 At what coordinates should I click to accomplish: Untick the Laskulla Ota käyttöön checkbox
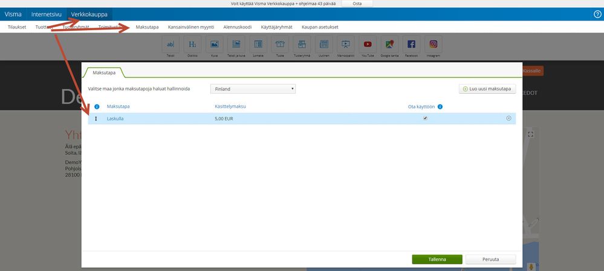(x=425, y=119)
